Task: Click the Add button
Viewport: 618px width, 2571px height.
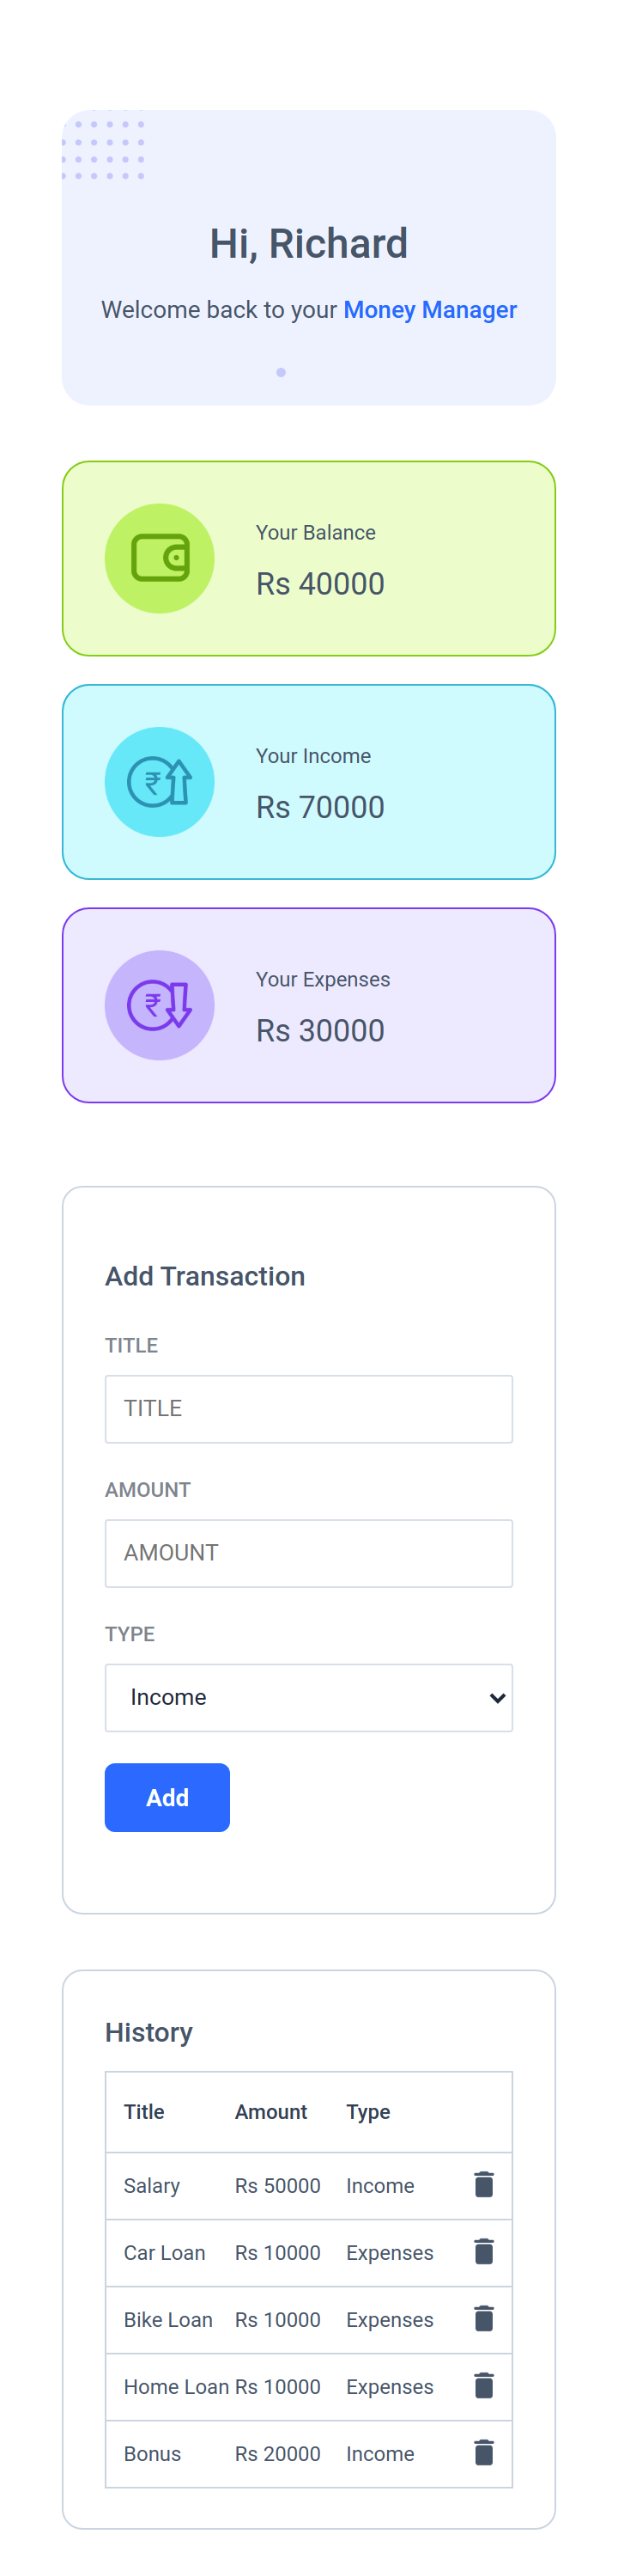Action: pyautogui.click(x=167, y=1798)
